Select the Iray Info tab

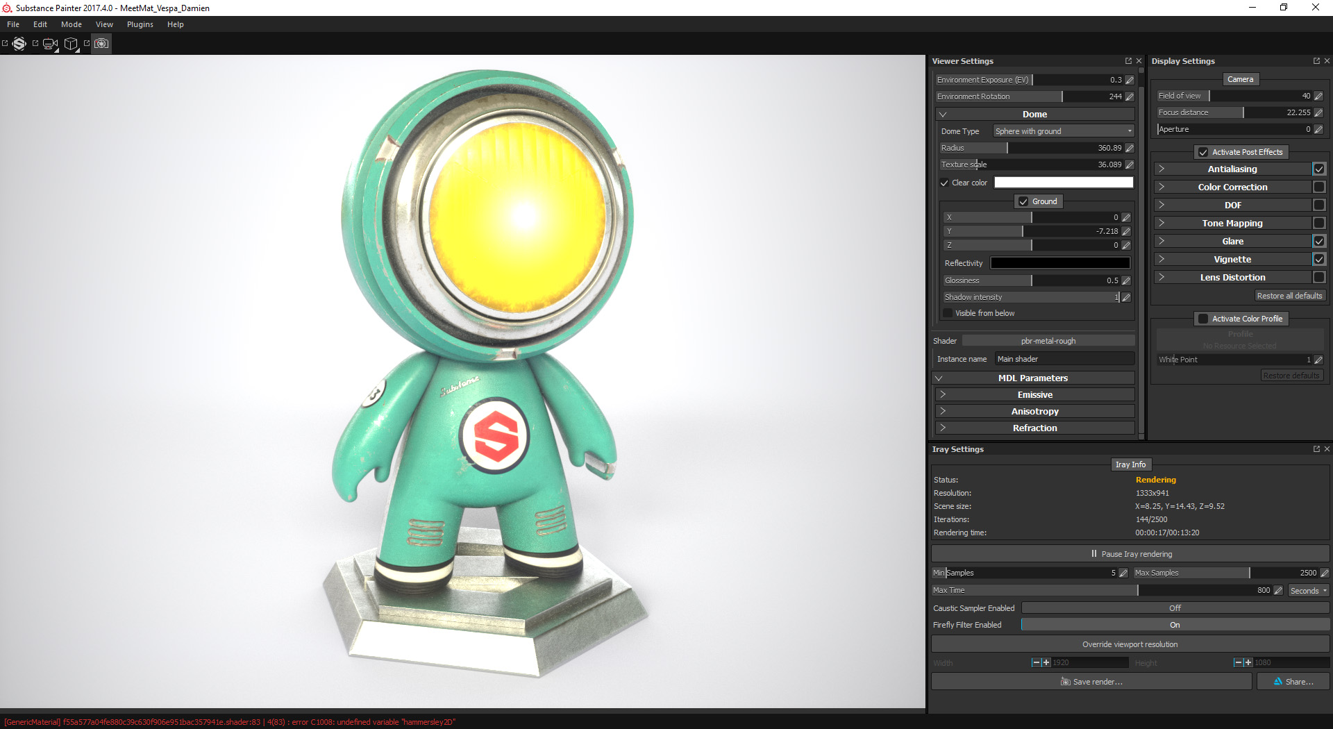pyautogui.click(x=1131, y=464)
